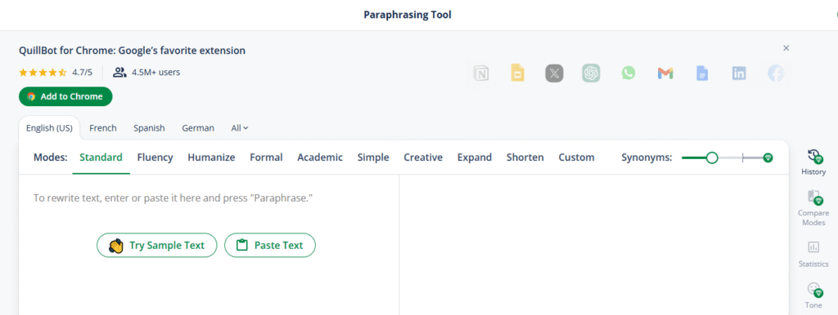Click the Synonyms slider handle
This screenshot has width=838, height=315.
712,157
